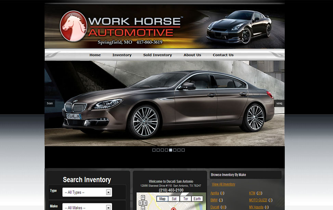The image size is (333, 210).
Task: Open the Home menu item
Action: [x=95, y=55]
